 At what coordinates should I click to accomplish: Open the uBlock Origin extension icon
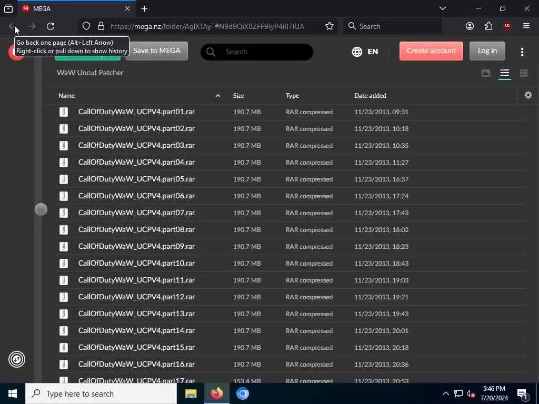pos(507,26)
